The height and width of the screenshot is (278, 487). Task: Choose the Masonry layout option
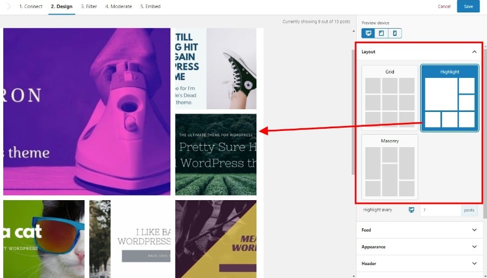(x=390, y=167)
